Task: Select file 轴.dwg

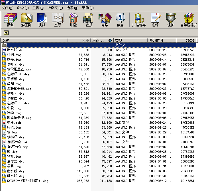Action: click(12, 152)
